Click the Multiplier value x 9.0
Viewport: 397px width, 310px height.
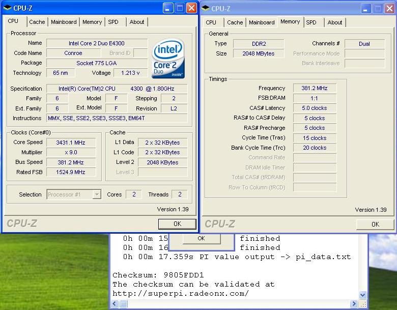tap(71, 153)
